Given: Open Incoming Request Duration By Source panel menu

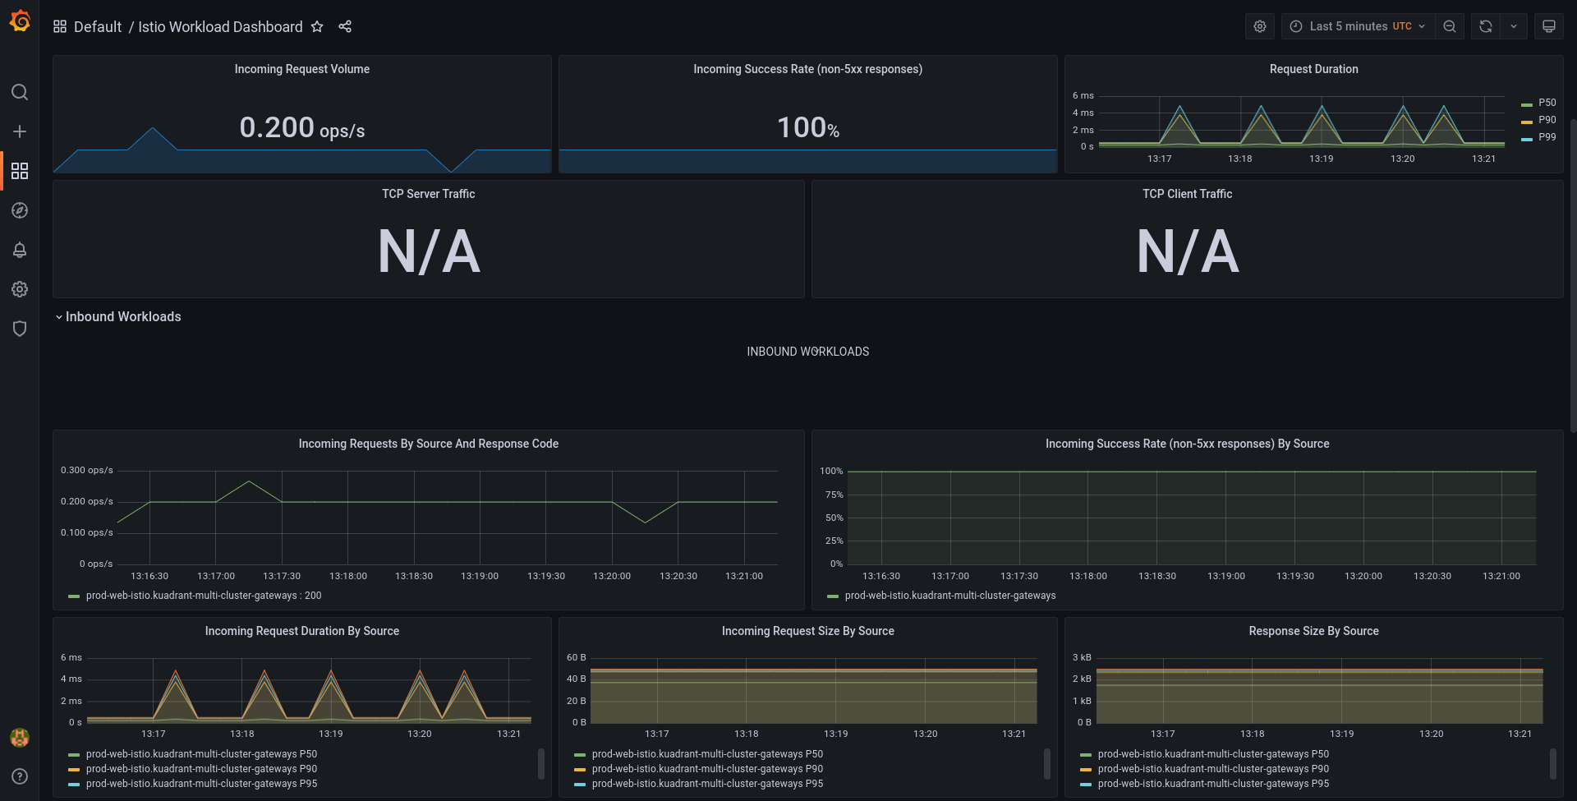Looking at the screenshot, I should (x=302, y=631).
